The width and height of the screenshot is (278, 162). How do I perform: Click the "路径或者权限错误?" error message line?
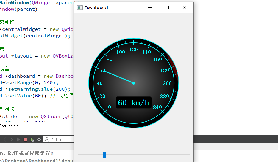point(30,153)
